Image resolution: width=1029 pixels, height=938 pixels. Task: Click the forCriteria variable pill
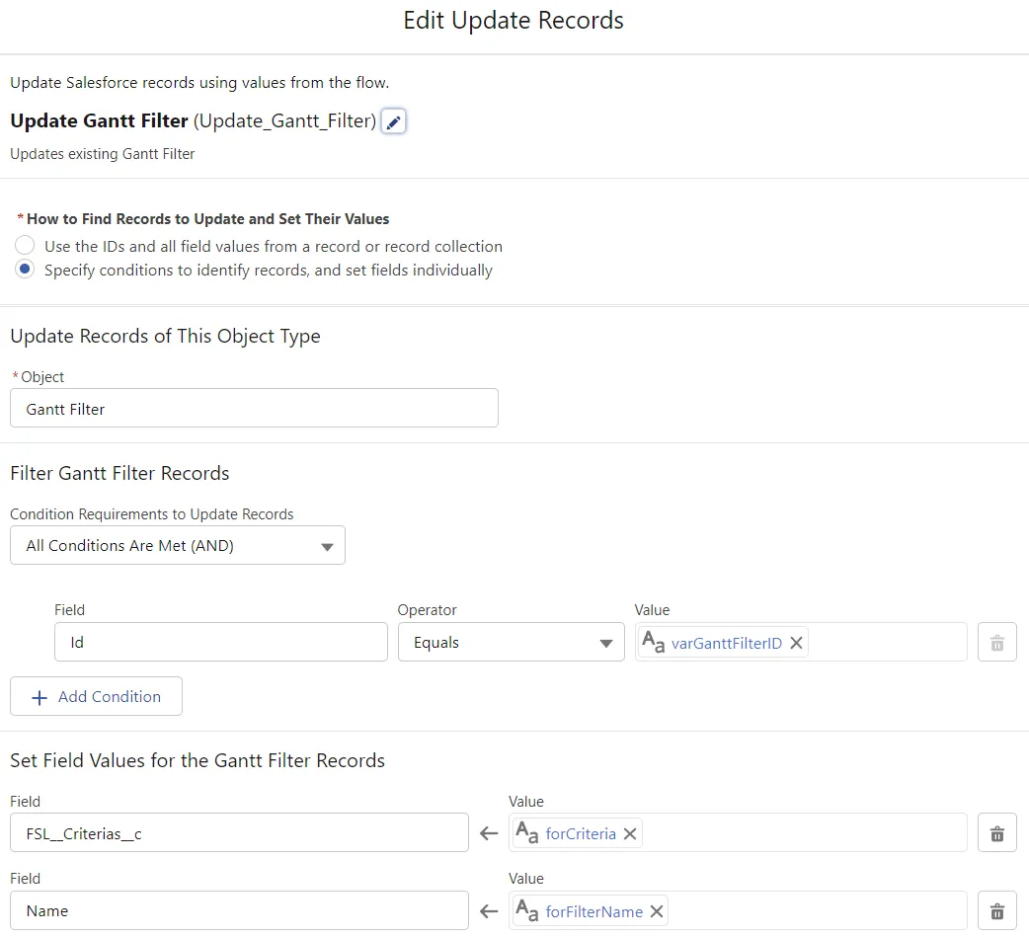tap(580, 834)
